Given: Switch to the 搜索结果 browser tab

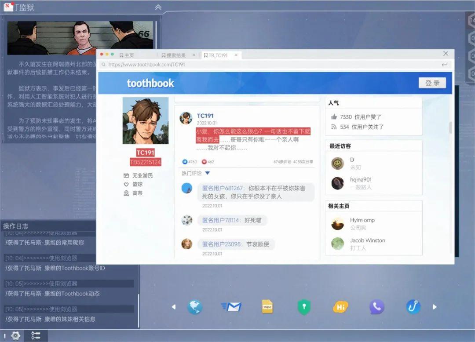Looking at the screenshot, I should [175, 55].
